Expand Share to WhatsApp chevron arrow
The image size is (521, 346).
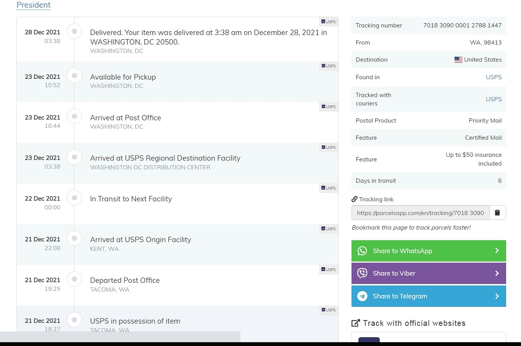coord(497,251)
